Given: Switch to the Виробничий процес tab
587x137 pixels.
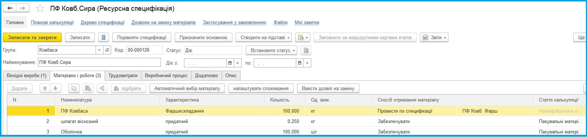Looking at the screenshot, I should point(166,76).
